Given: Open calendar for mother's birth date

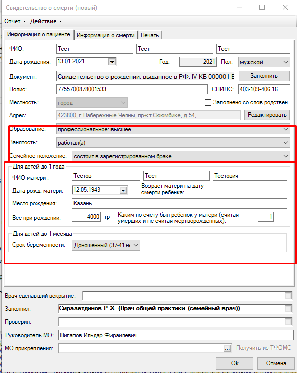Looking at the screenshot, I should pyautogui.click(x=123, y=190).
